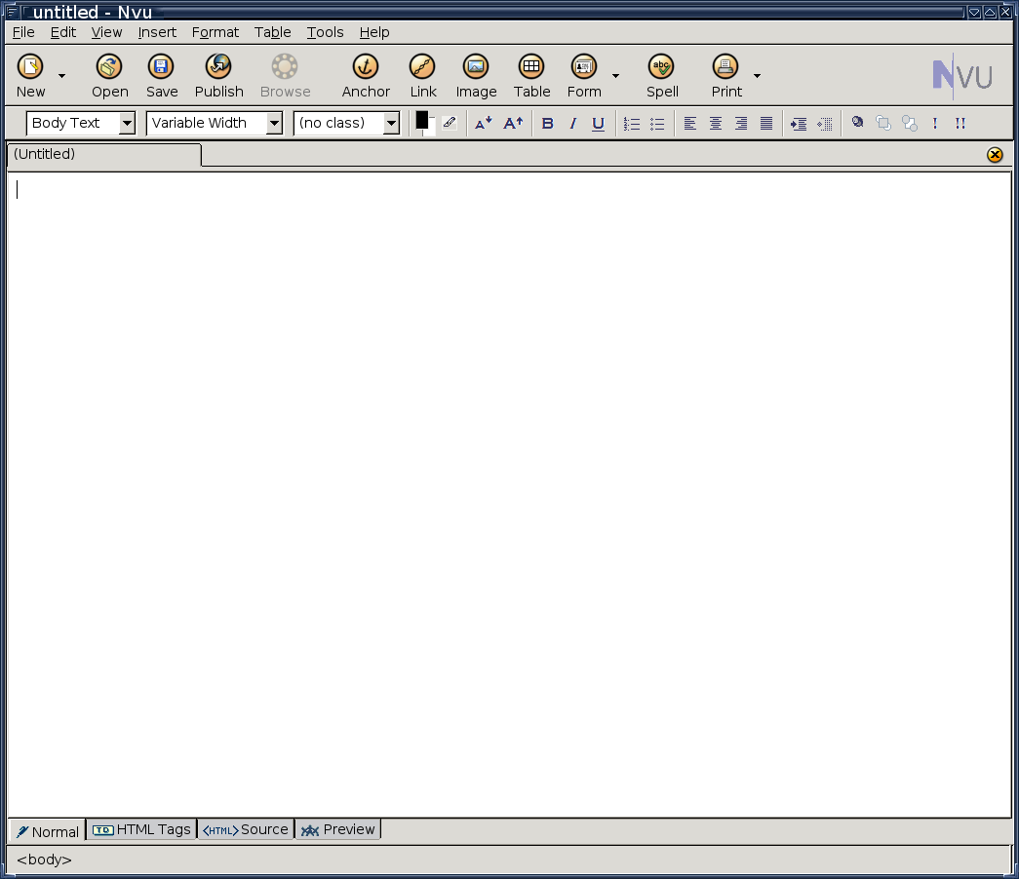Click the Open file toolbar icon
Screen dimensions: 1019x879
coord(110,76)
